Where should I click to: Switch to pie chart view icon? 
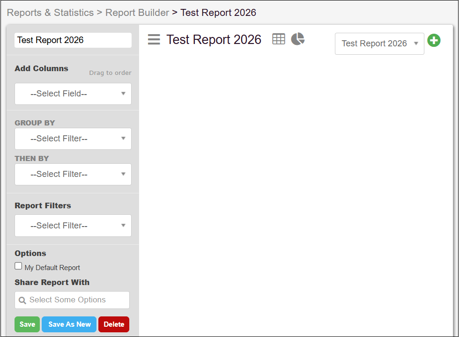[x=298, y=39]
